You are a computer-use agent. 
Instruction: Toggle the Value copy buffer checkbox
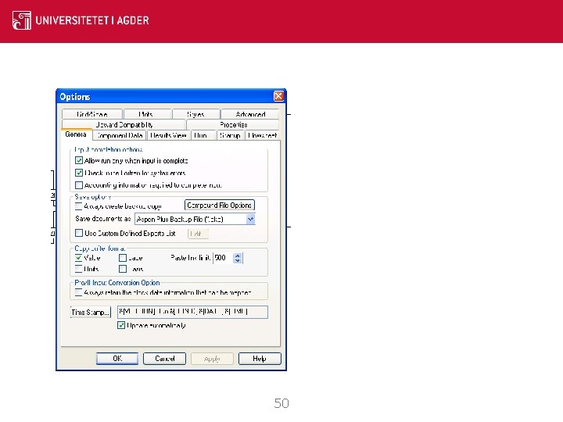click(x=79, y=258)
